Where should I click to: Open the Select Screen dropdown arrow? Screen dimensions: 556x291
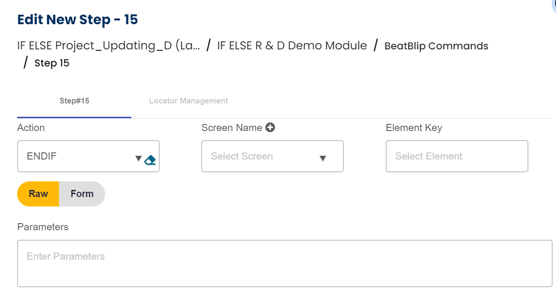point(322,158)
